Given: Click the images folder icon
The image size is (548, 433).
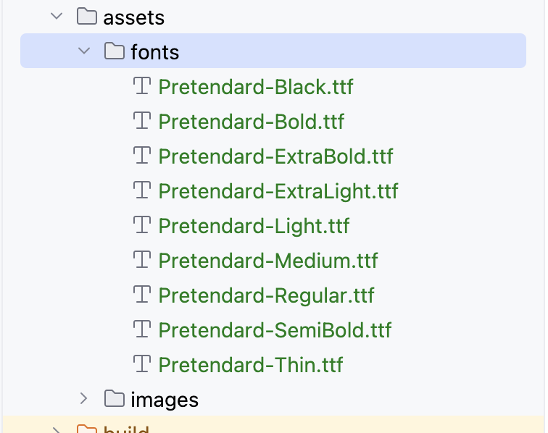Looking at the screenshot, I should (114, 398).
